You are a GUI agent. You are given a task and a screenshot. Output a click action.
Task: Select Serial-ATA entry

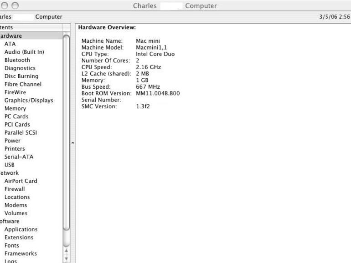(19, 157)
